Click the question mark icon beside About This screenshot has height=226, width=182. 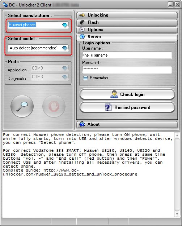click(82, 124)
